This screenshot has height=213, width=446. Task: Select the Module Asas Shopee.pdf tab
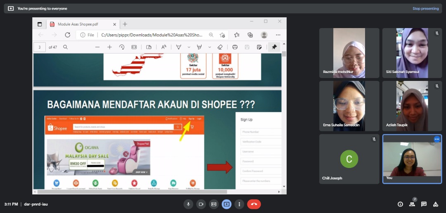point(83,24)
